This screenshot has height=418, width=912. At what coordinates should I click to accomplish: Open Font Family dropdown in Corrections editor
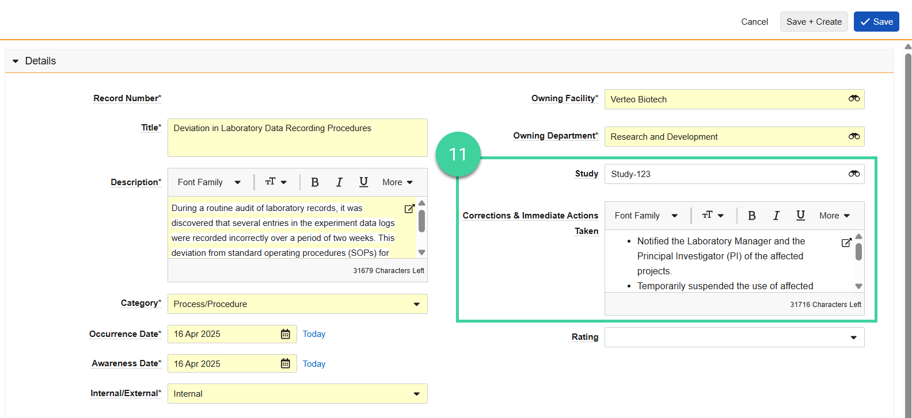tap(646, 216)
